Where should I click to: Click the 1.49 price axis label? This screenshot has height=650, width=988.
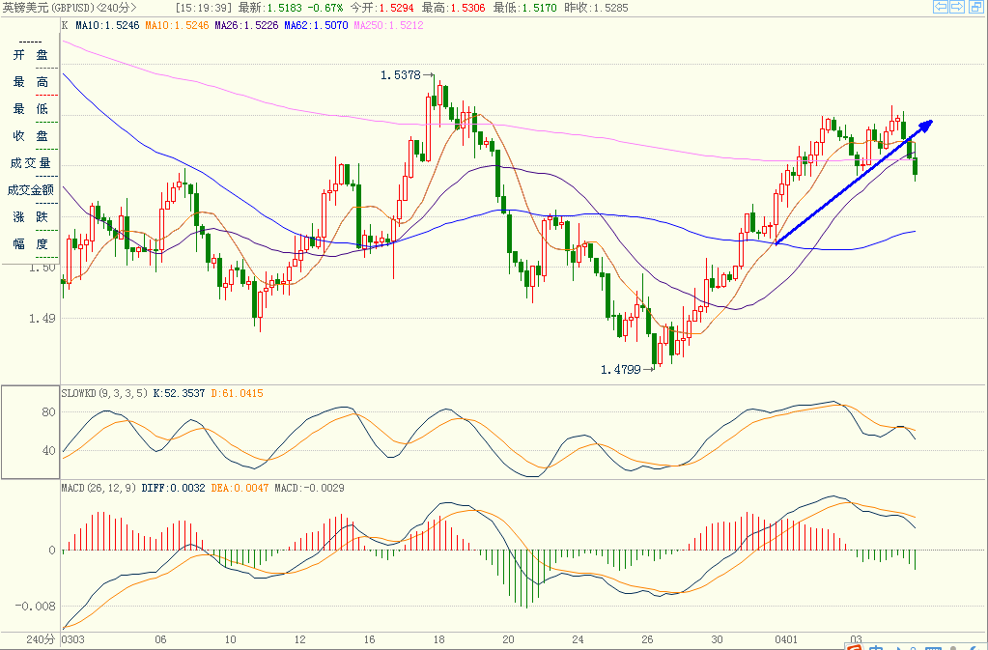pos(42,319)
